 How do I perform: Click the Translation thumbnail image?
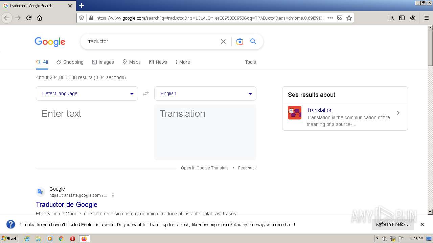click(295, 113)
